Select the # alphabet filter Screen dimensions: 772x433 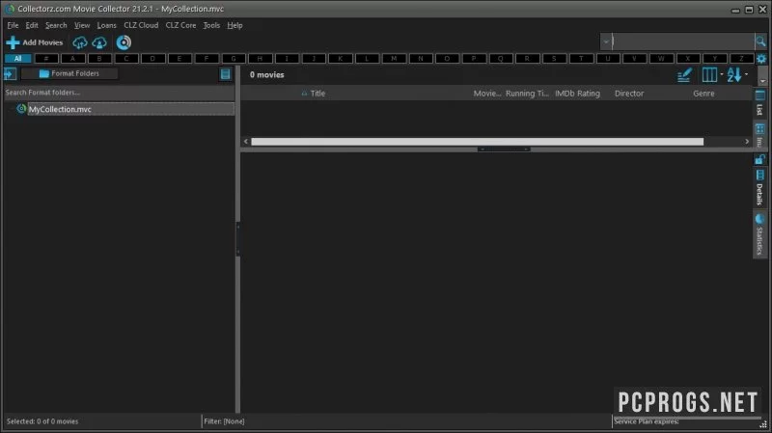tap(46, 59)
